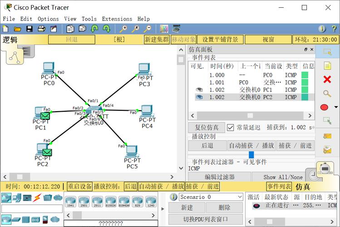Viewport: 340px width, 227px height.
Task: Select the PC3 device in the workspace
Action: 145,71
